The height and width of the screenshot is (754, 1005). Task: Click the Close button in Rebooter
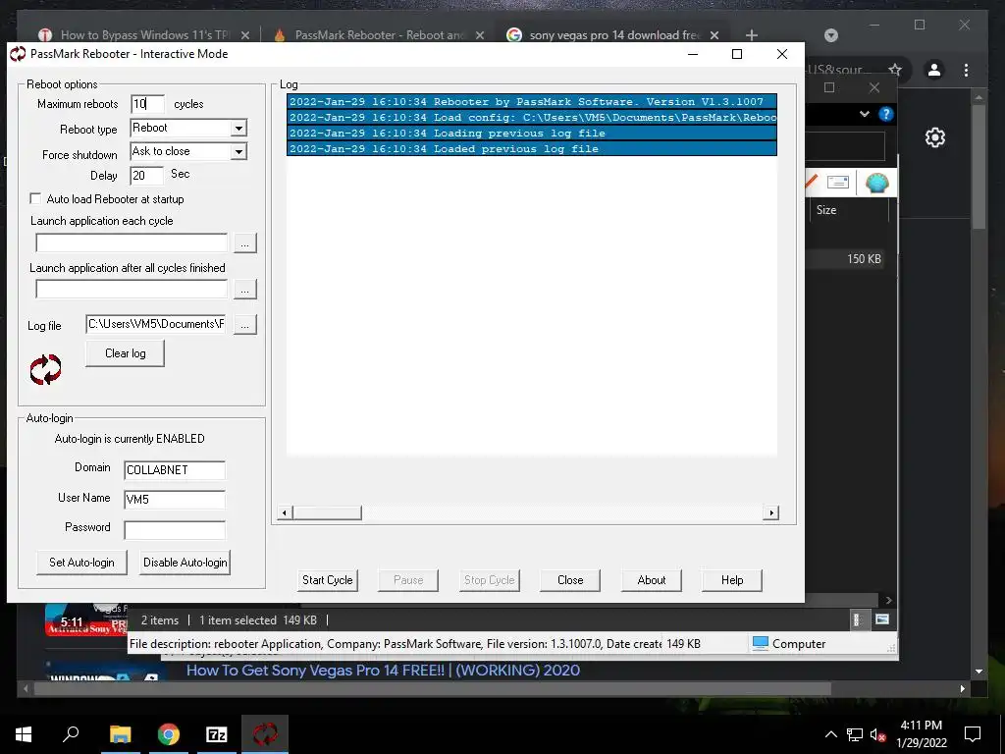[570, 580]
